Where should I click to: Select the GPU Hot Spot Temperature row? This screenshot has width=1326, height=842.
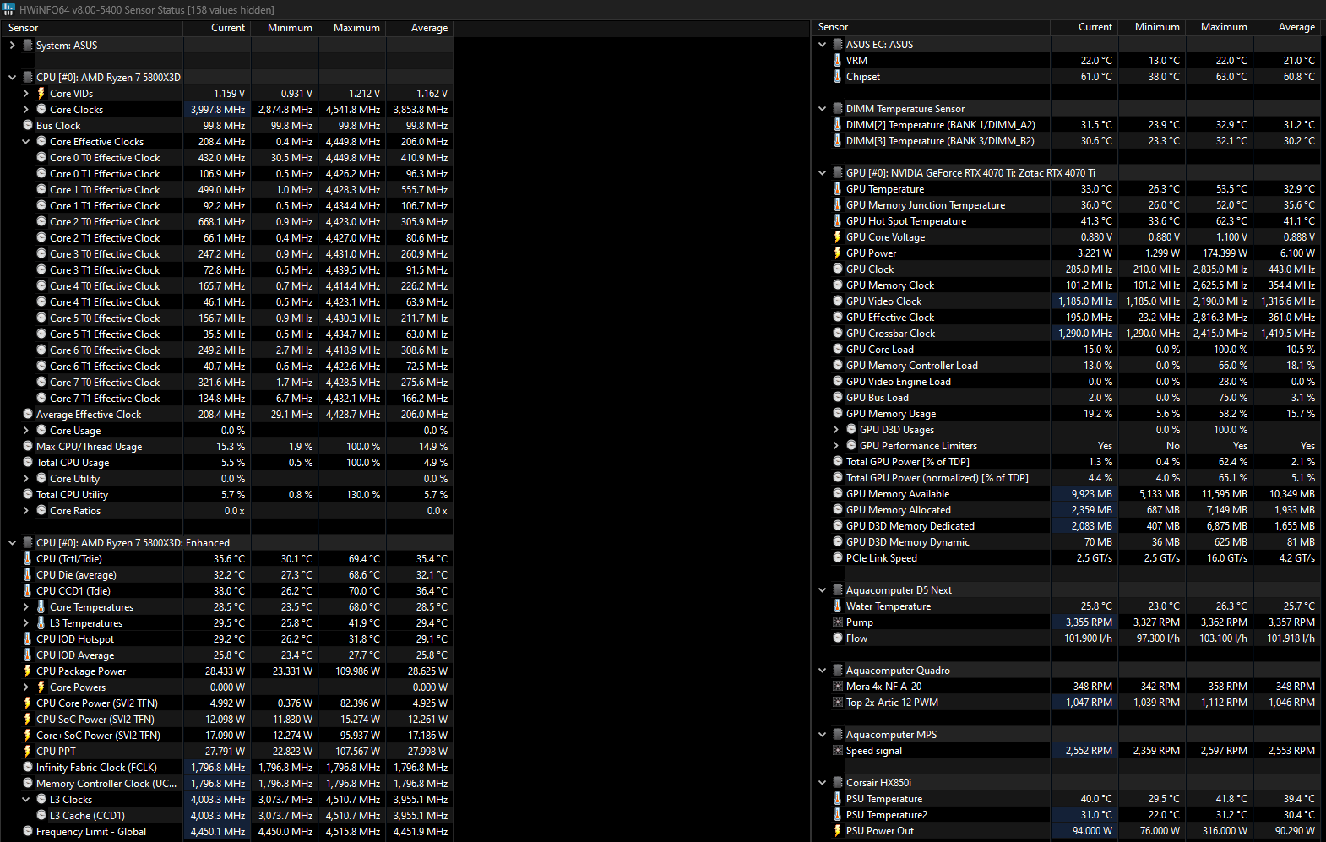click(1065, 220)
